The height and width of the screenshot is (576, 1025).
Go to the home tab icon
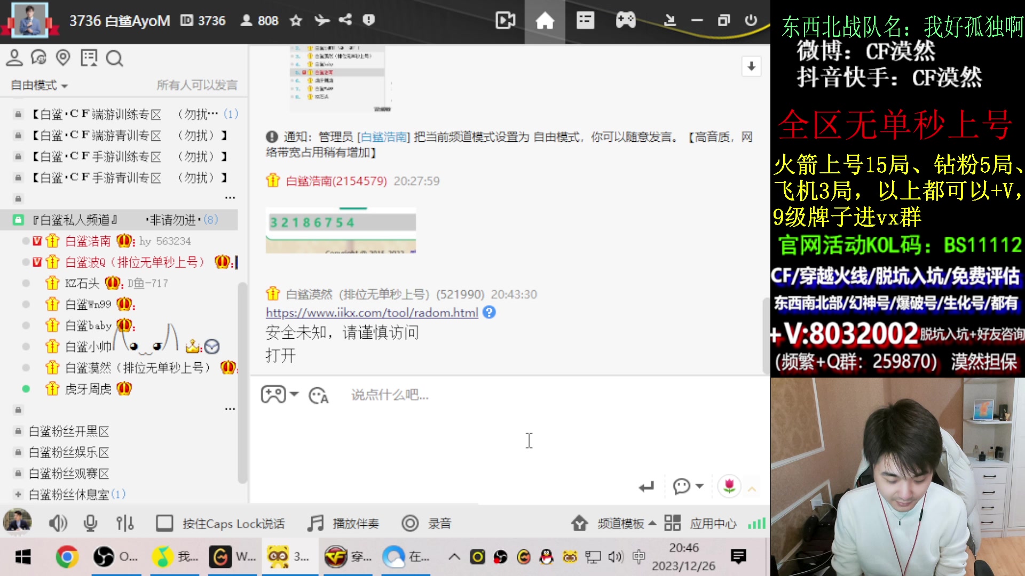coord(545,21)
